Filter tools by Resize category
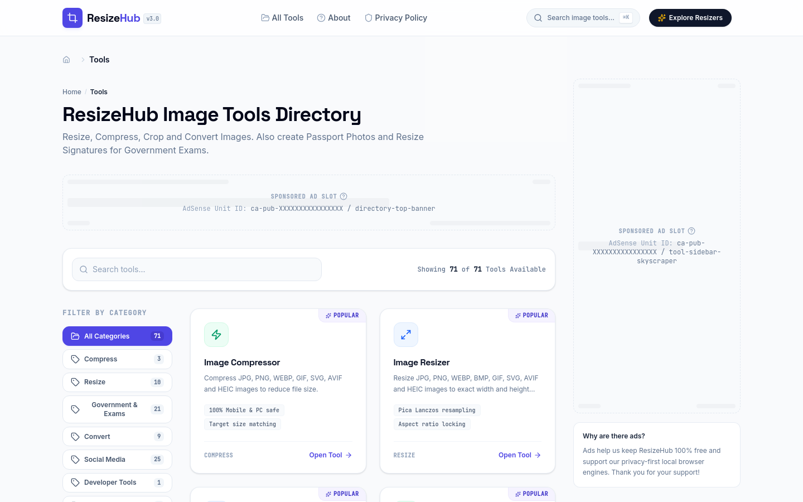This screenshot has height=502, width=803. (117, 382)
